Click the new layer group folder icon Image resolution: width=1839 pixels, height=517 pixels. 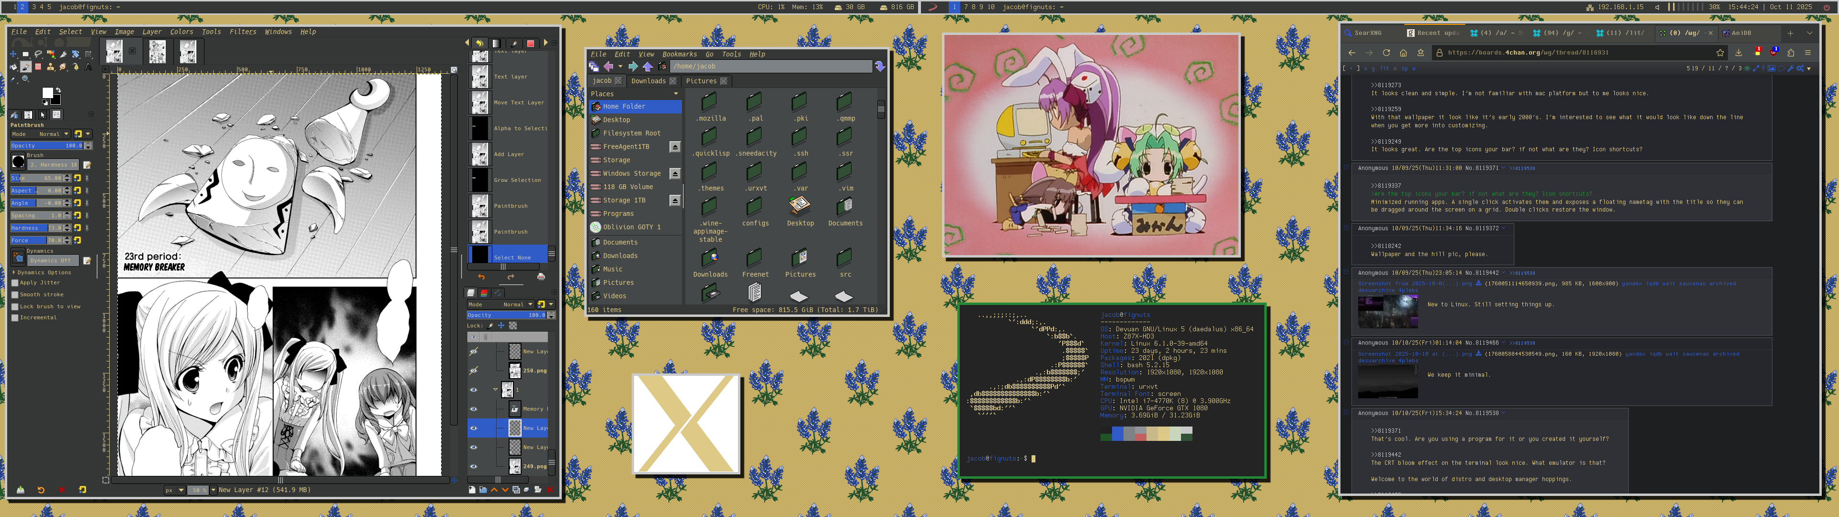(483, 490)
